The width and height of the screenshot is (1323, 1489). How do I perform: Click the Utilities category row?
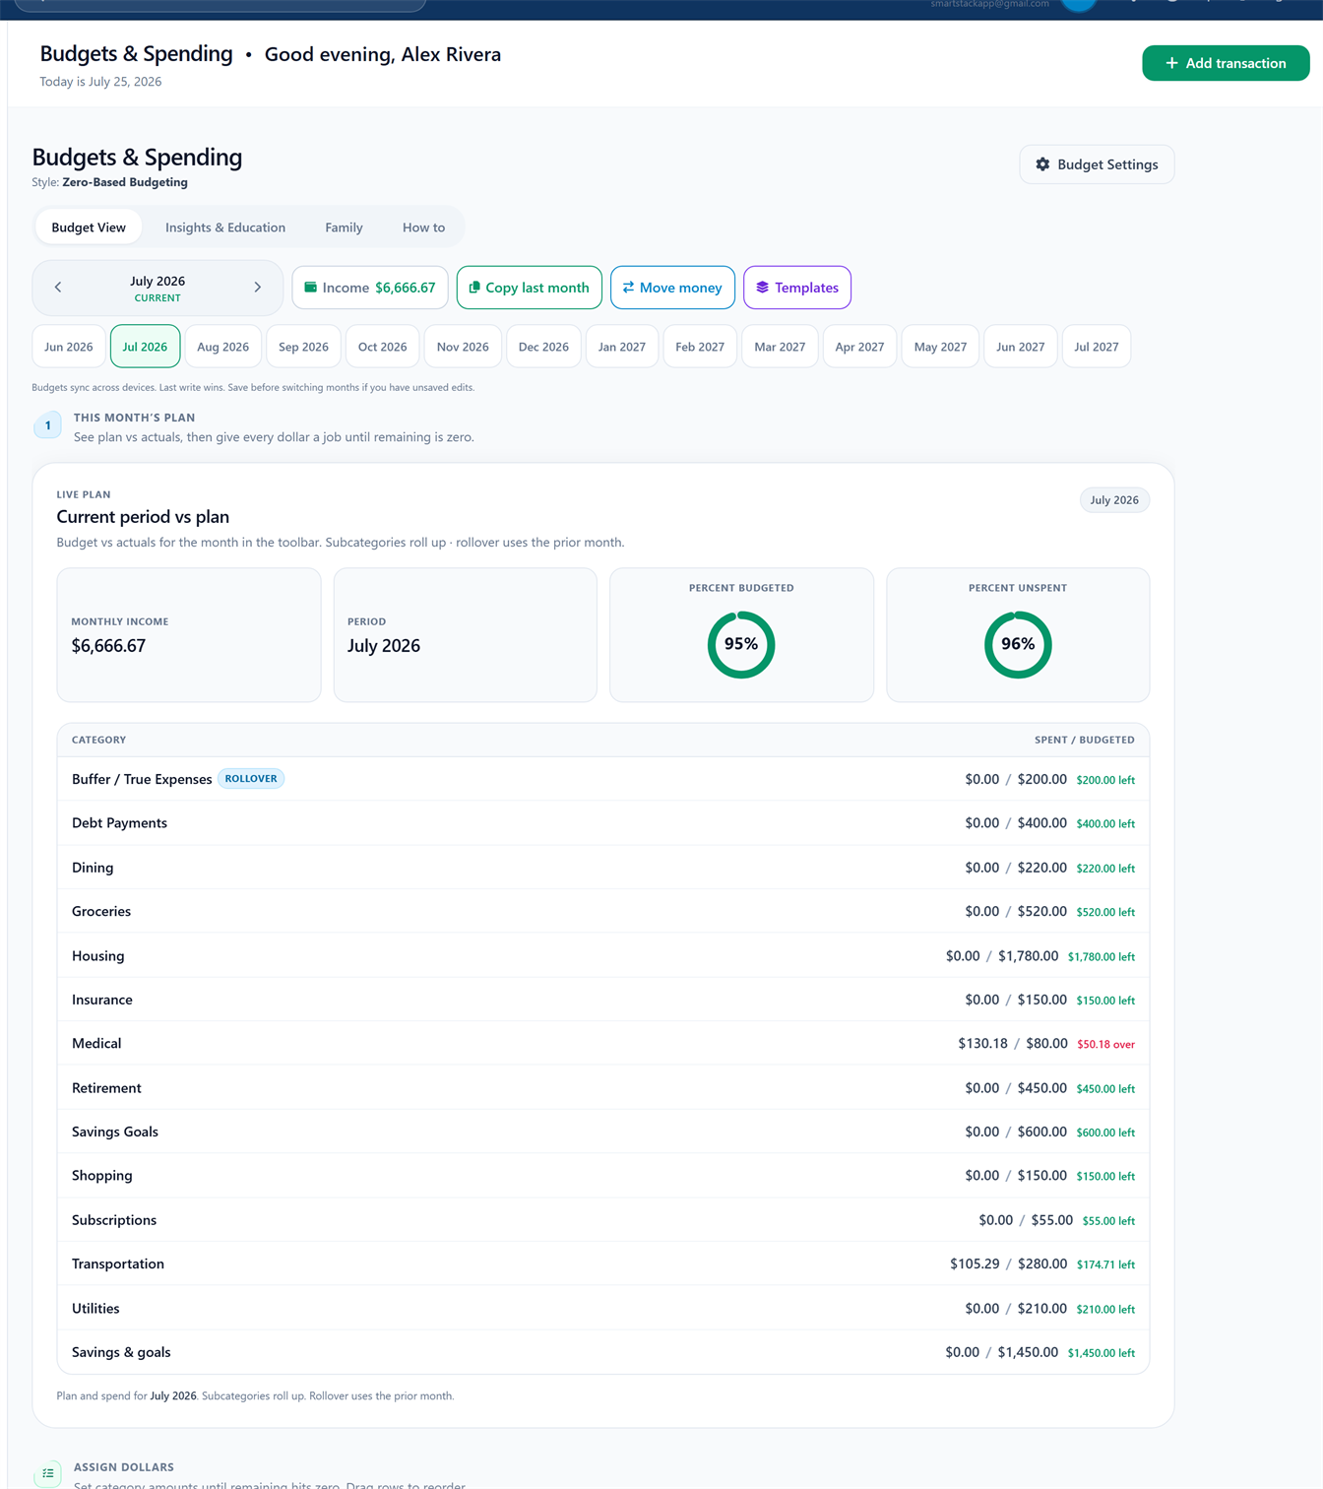point(603,1308)
